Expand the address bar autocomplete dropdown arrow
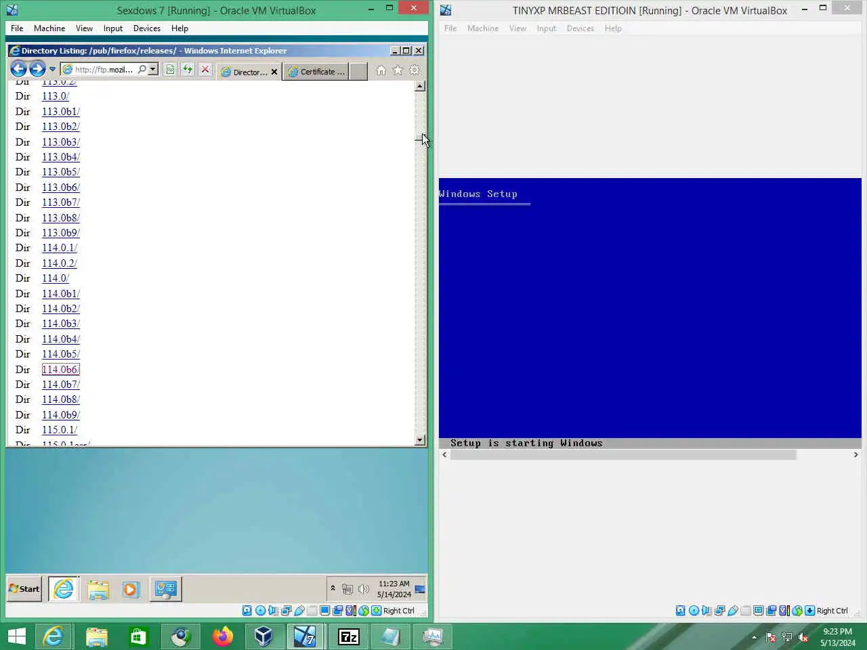The image size is (867, 650). click(153, 69)
